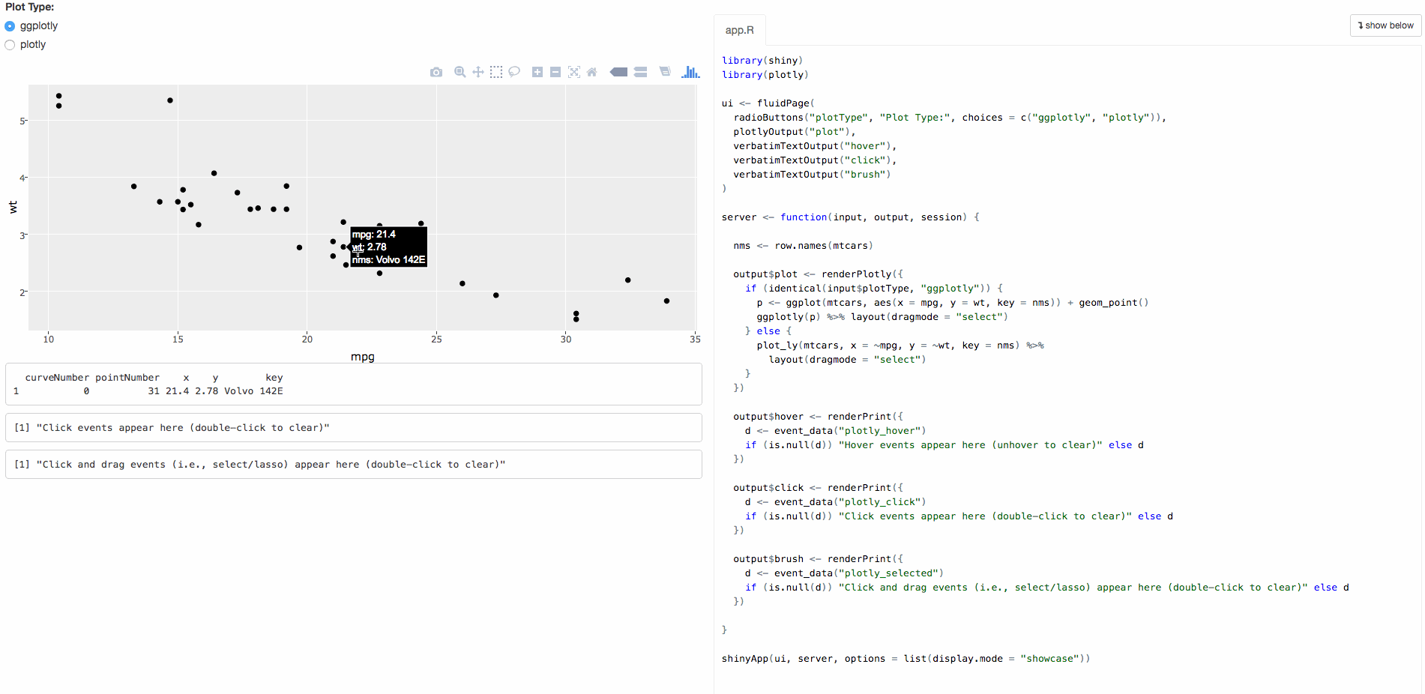Click the Plot Type: label

coord(30,7)
